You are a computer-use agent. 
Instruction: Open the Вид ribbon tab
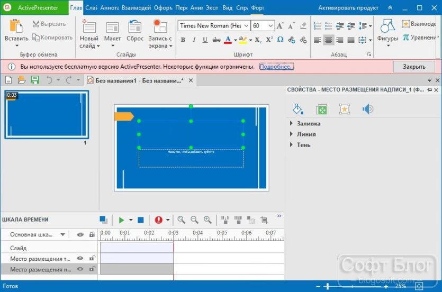pos(227,8)
